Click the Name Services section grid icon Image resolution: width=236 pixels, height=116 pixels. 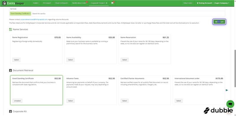(x=10, y=29)
